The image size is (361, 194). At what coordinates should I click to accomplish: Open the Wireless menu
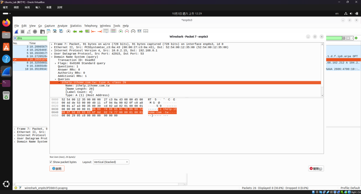coord(105,26)
